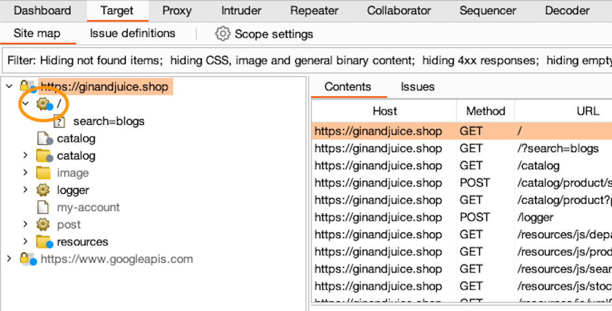
Task: Open the Issue definitions sub-tab
Action: click(132, 34)
